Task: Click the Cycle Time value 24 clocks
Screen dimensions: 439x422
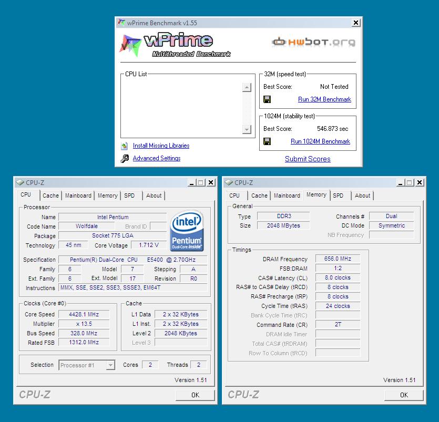Action: 338,306
